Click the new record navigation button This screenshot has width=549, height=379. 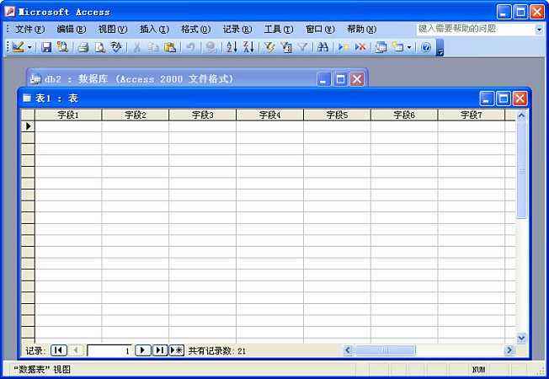click(x=177, y=350)
